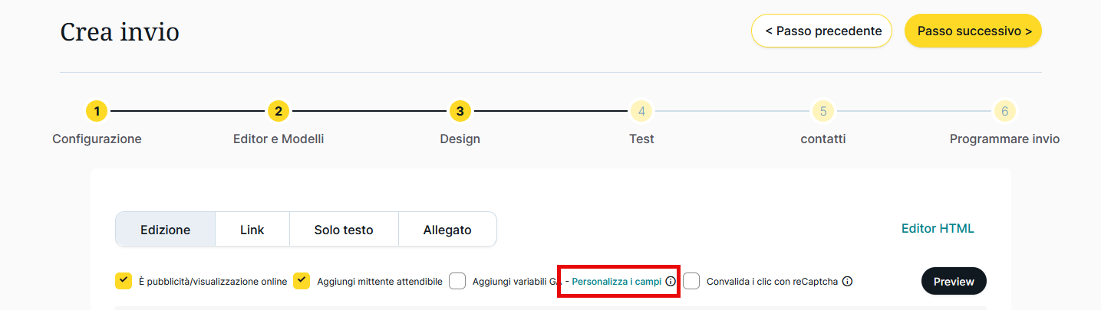The image size is (1101, 310).
Task: Select step 3 Design circle
Action: (460, 111)
